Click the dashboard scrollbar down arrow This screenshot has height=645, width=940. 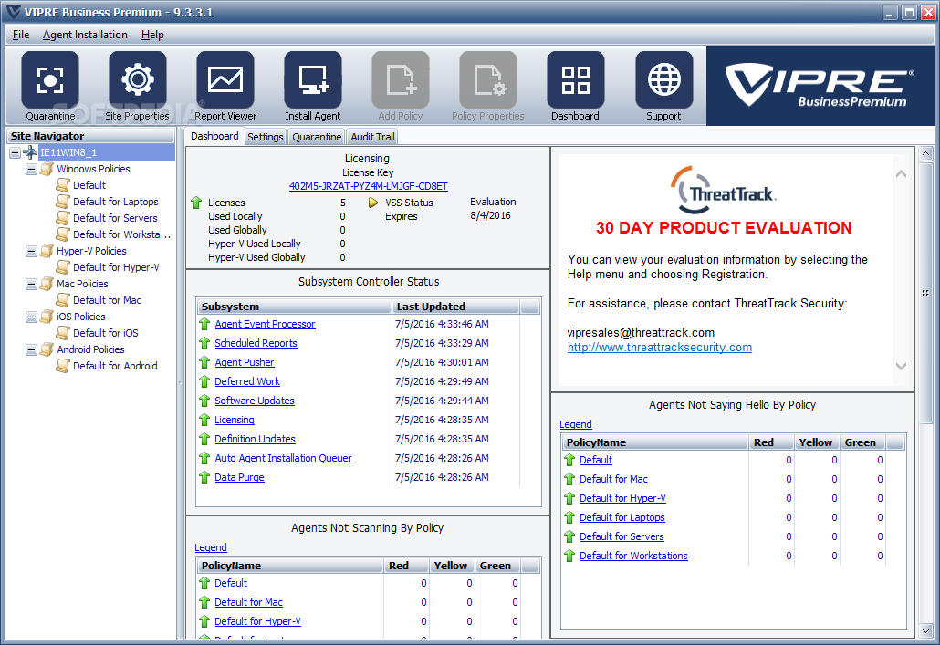click(x=925, y=630)
